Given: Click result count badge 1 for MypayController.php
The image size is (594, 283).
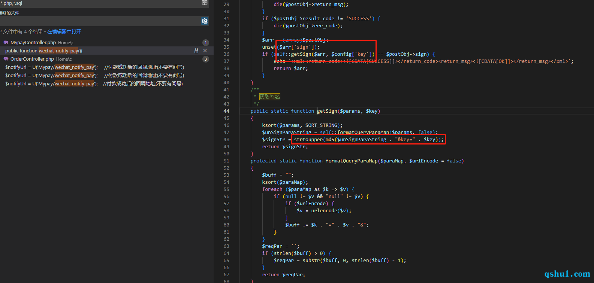Looking at the screenshot, I should [205, 43].
